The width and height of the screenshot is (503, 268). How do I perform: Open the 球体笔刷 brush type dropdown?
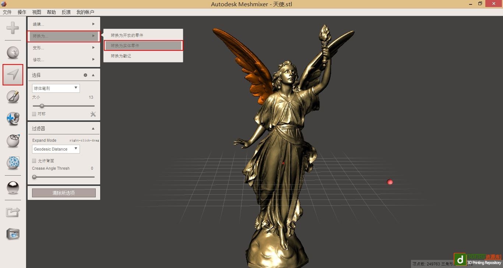click(56, 88)
